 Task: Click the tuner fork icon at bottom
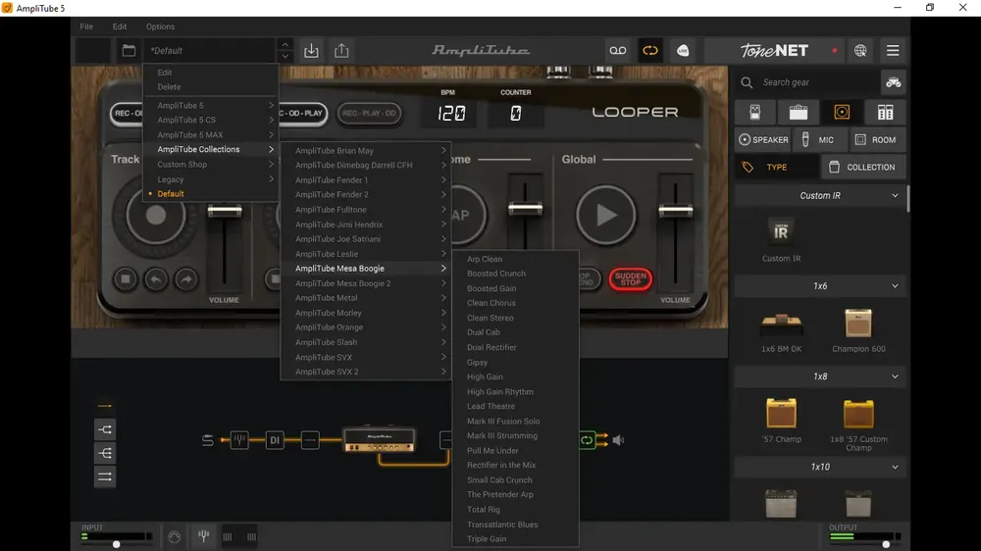click(203, 536)
